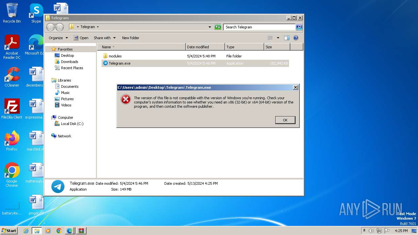Screen dimensions: 418x235
Task: Click the search magnifier icon
Action: 299,27
